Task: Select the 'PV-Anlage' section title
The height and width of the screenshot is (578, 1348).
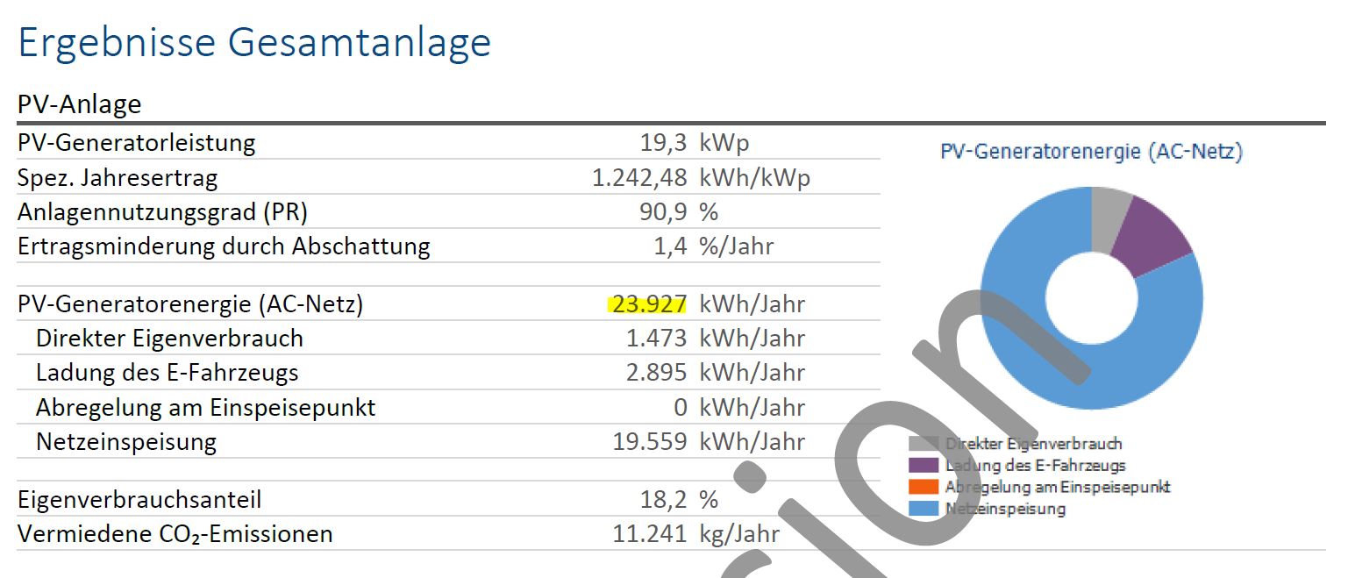Action: tap(79, 104)
